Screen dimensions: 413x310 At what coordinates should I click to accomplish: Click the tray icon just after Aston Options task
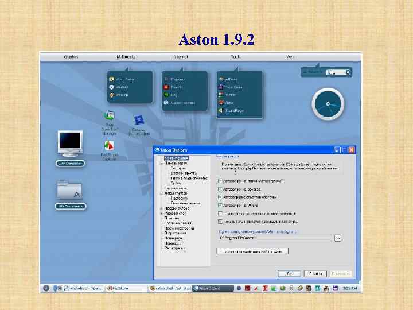pos(239,288)
